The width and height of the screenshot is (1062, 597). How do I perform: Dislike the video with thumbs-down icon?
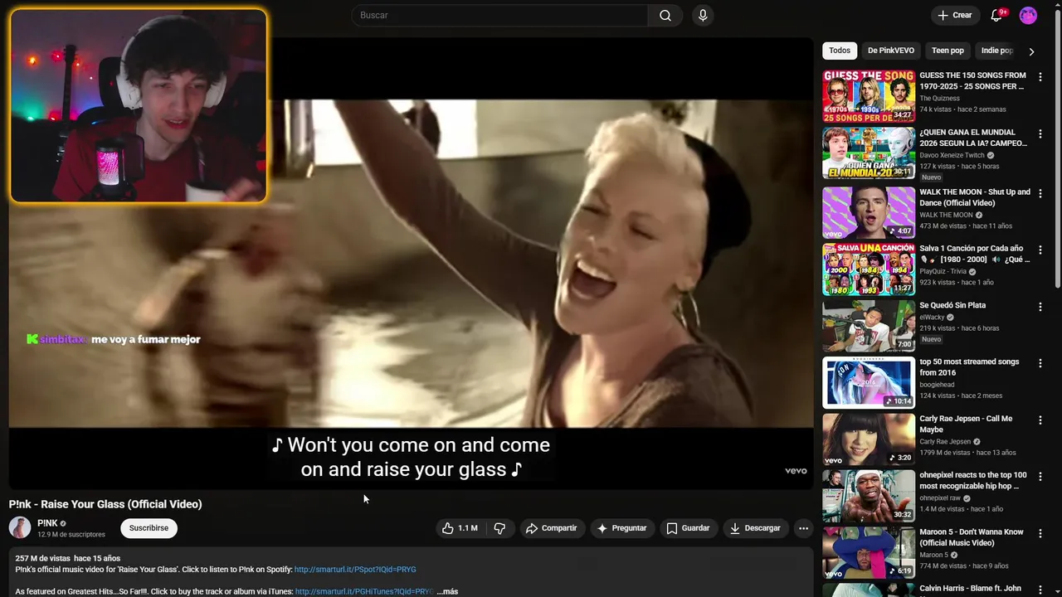[x=499, y=528]
